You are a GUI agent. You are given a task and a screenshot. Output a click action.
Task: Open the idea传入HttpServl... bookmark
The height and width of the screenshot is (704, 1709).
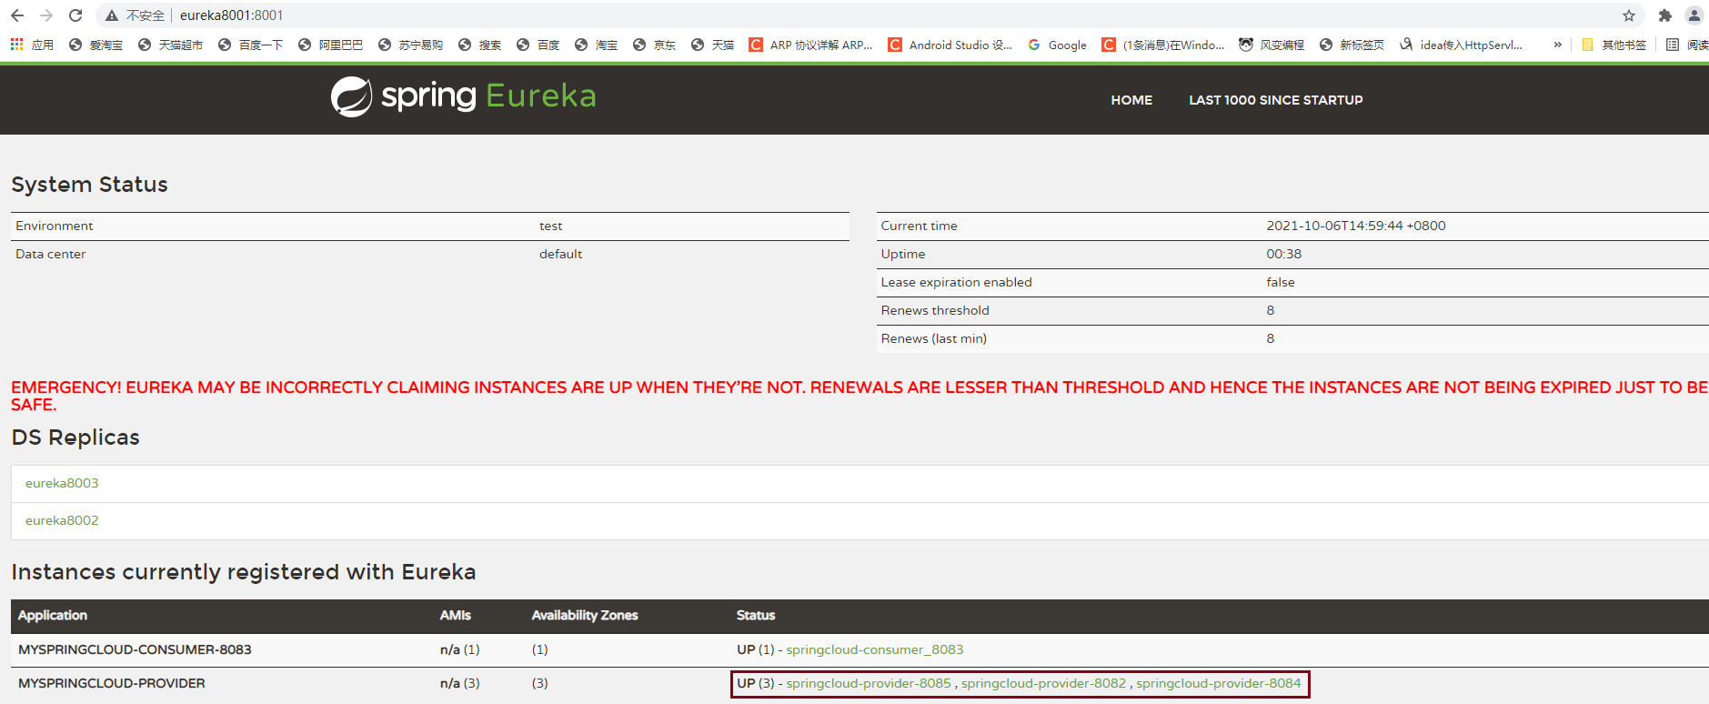point(1461,45)
